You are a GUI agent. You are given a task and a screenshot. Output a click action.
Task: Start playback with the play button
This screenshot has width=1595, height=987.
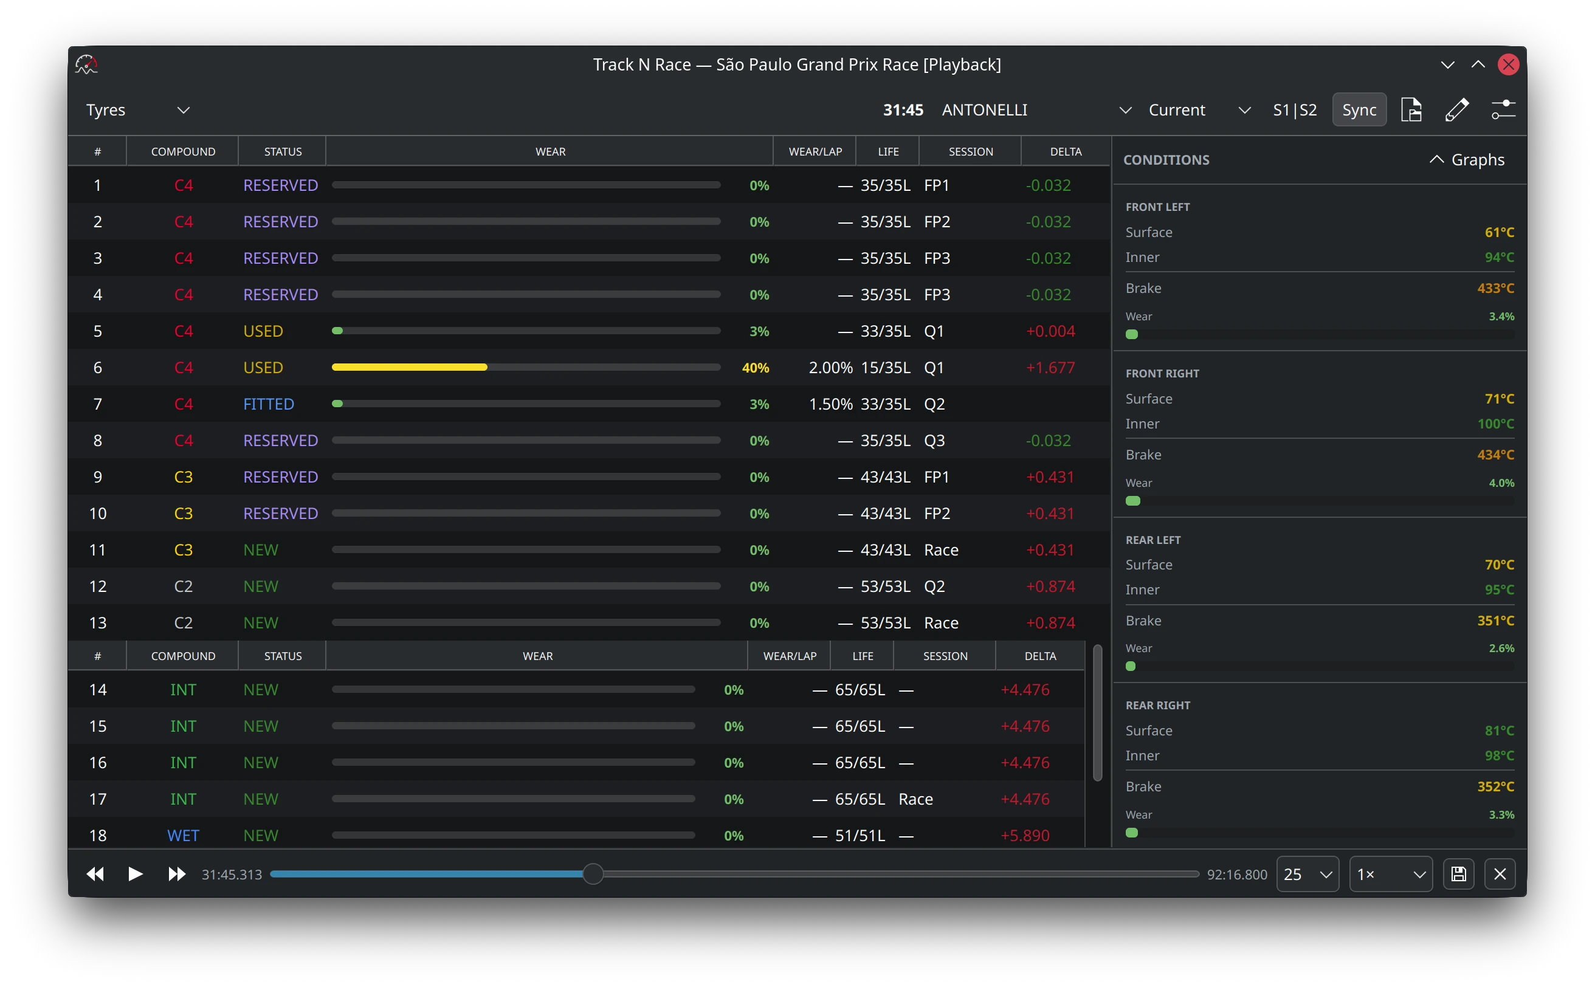135,874
